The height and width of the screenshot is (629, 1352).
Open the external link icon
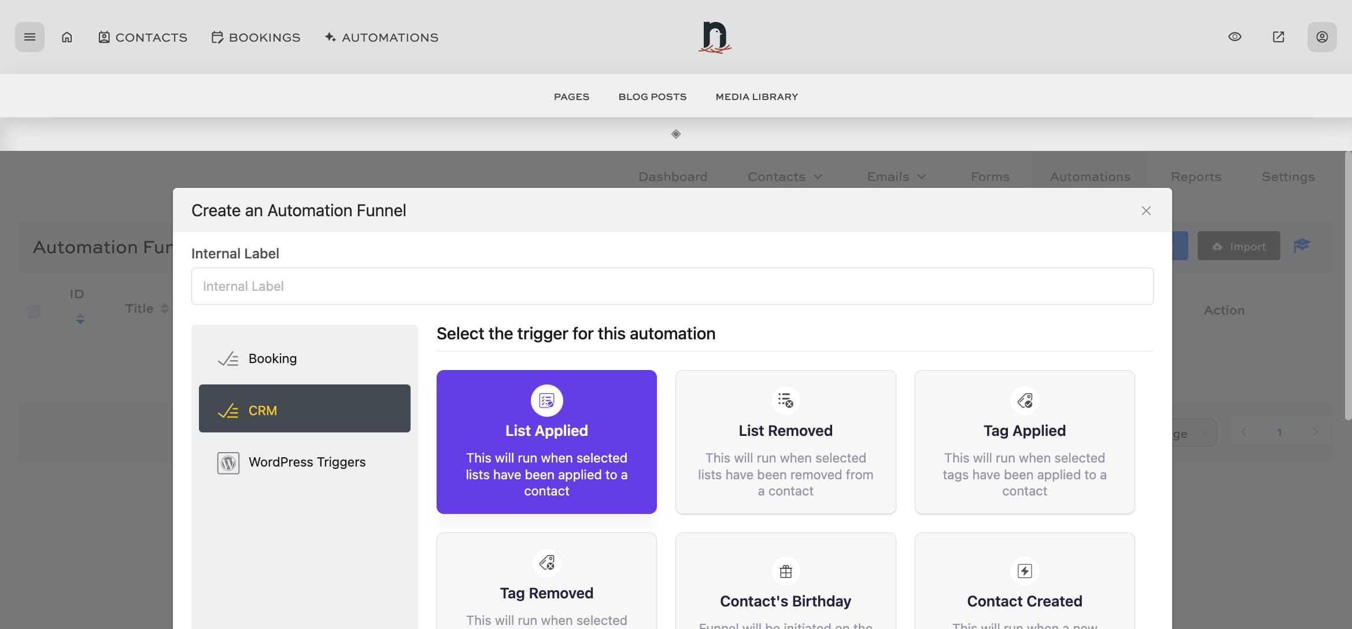(1279, 37)
